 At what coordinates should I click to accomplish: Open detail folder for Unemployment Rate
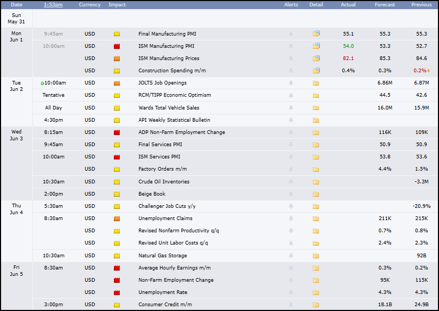(x=316, y=293)
